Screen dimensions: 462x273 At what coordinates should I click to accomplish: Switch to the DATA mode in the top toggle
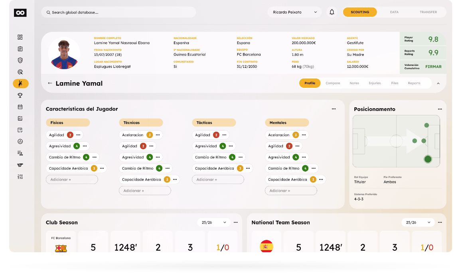click(394, 12)
